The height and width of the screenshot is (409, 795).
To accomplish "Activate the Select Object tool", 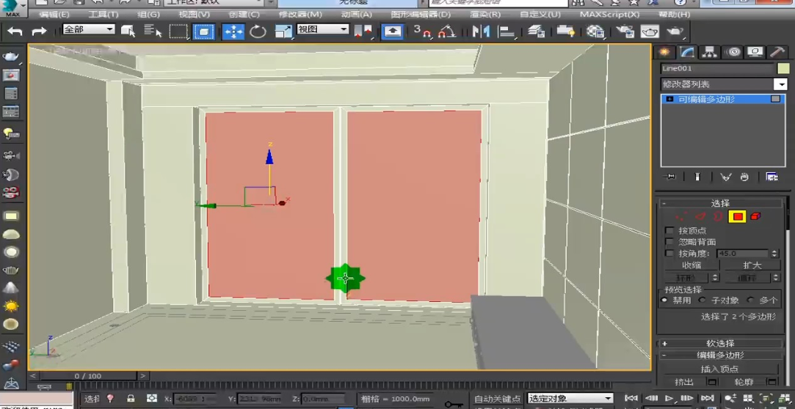I will pos(128,32).
